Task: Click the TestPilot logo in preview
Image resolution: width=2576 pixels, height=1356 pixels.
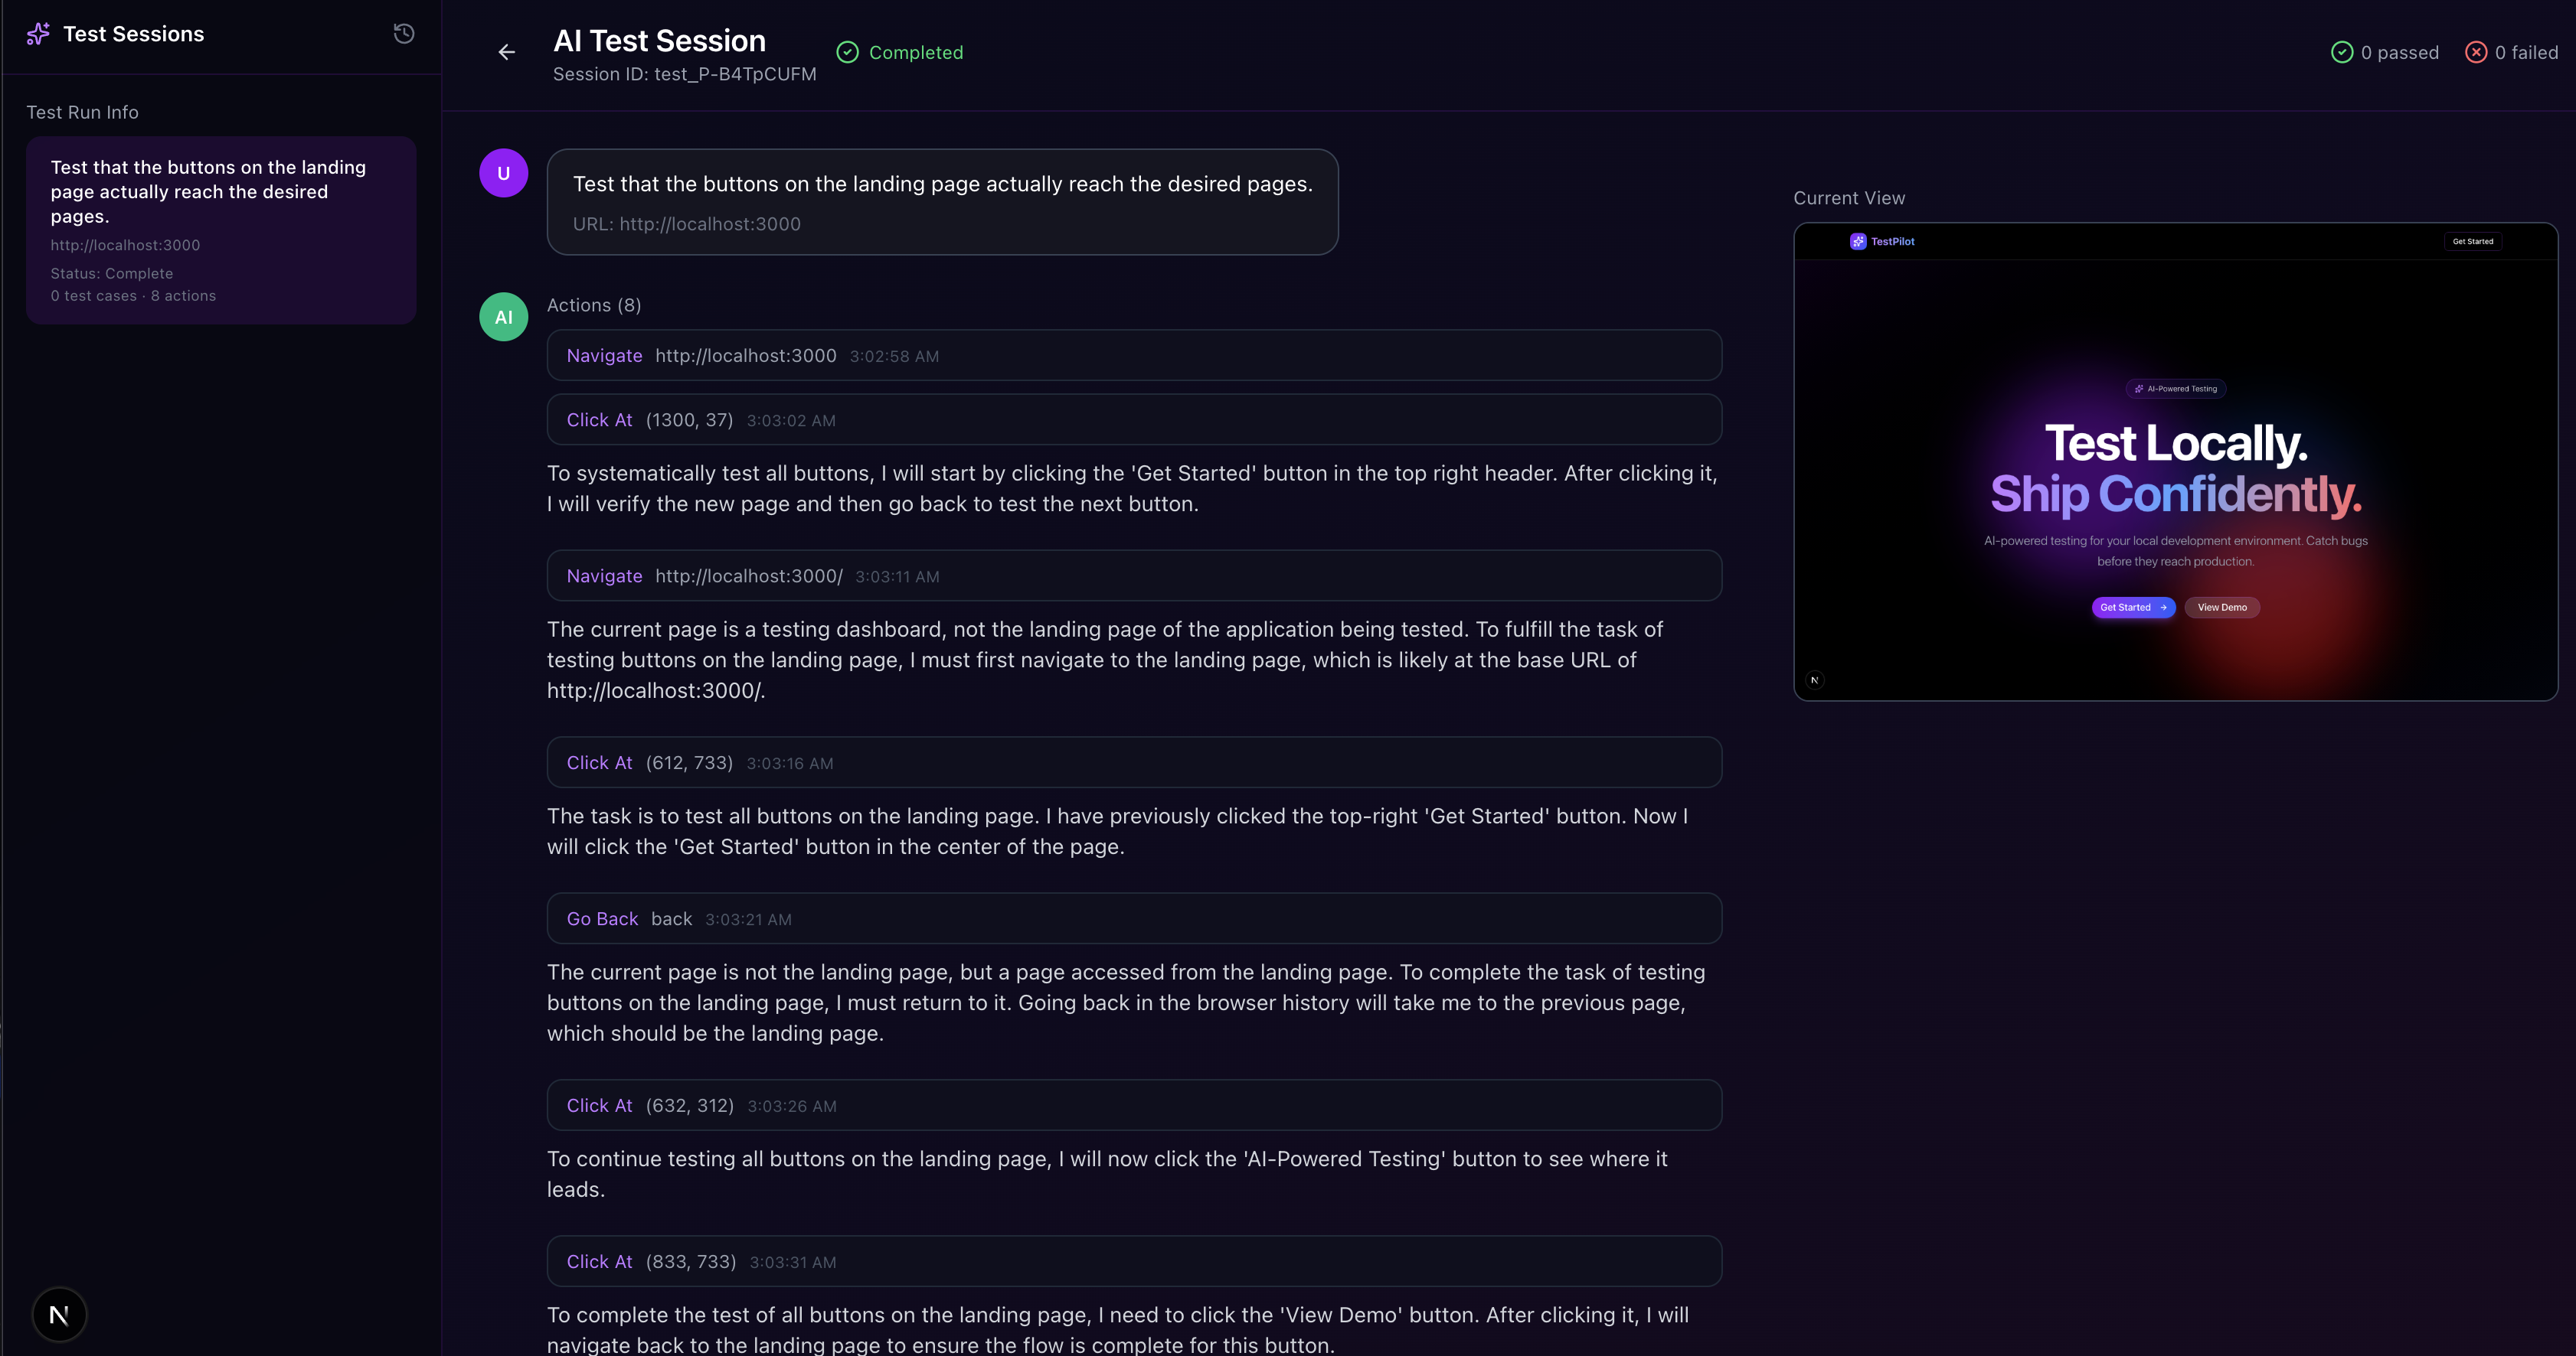Action: (1882, 242)
